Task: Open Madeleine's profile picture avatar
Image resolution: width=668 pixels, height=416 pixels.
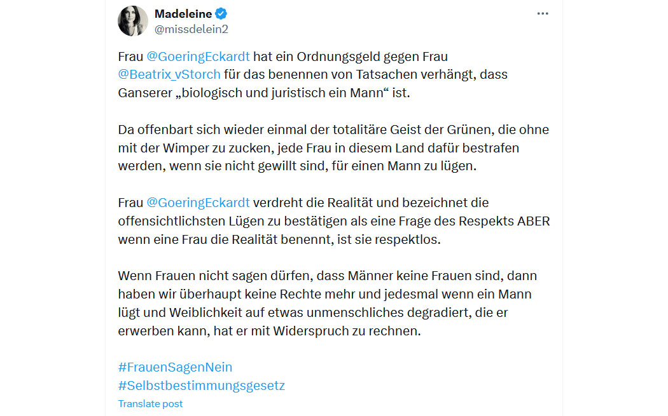Action: pos(133,21)
